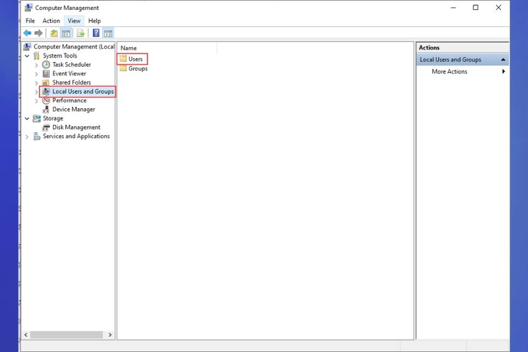Expand the Shared Folders node
528x352 pixels.
tap(36, 83)
